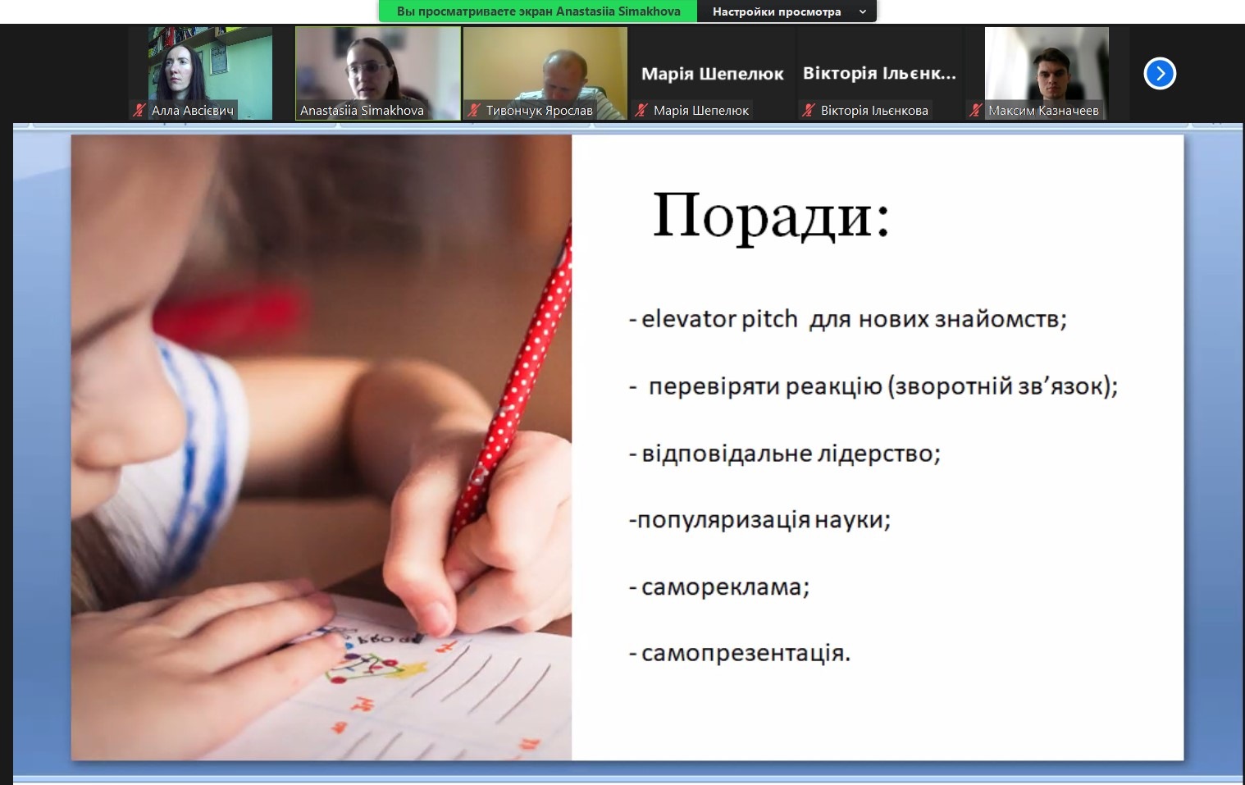The height and width of the screenshot is (785, 1245).
Task: Click muted microphone icon for Алла Авсієвич
Action: click(139, 110)
